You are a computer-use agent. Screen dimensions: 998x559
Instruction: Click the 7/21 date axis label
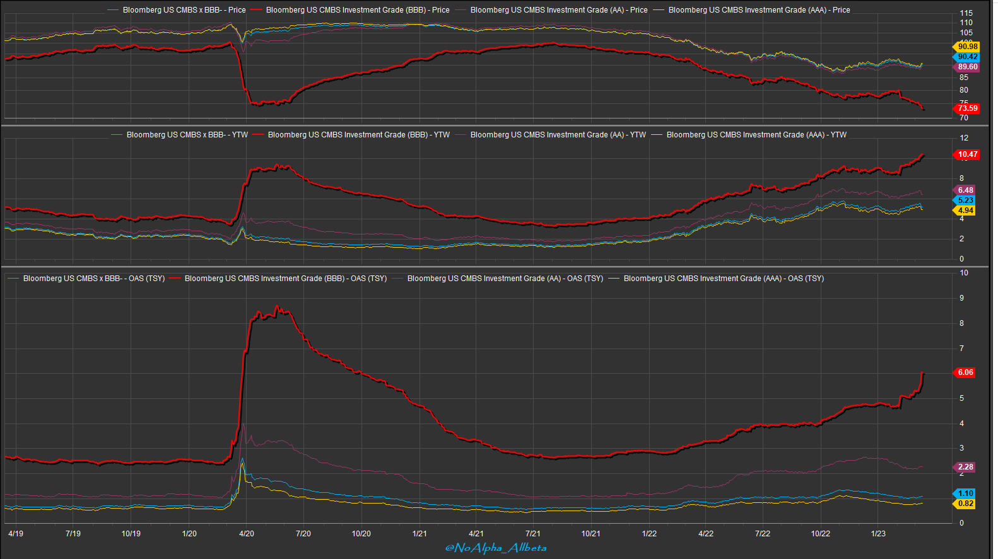(533, 534)
